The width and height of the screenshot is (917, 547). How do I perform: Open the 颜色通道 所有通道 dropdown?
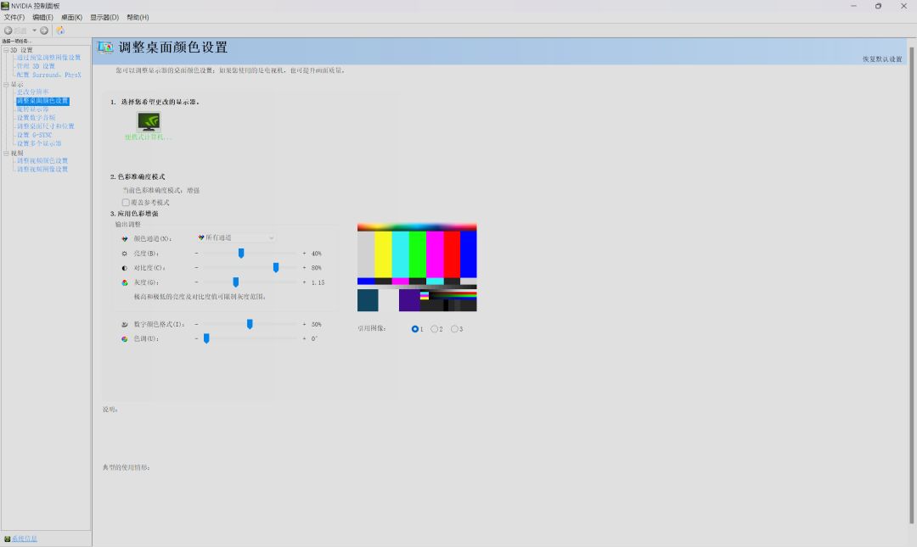pyautogui.click(x=236, y=237)
